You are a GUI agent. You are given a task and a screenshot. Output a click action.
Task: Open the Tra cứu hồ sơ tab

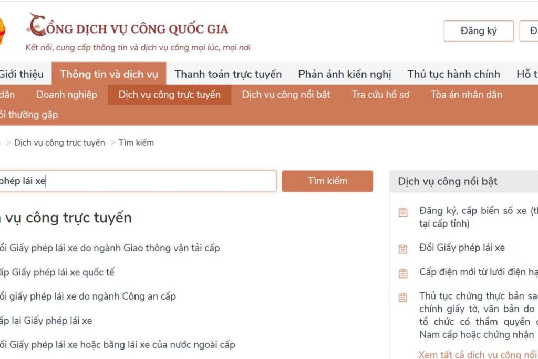pyautogui.click(x=380, y=95)
